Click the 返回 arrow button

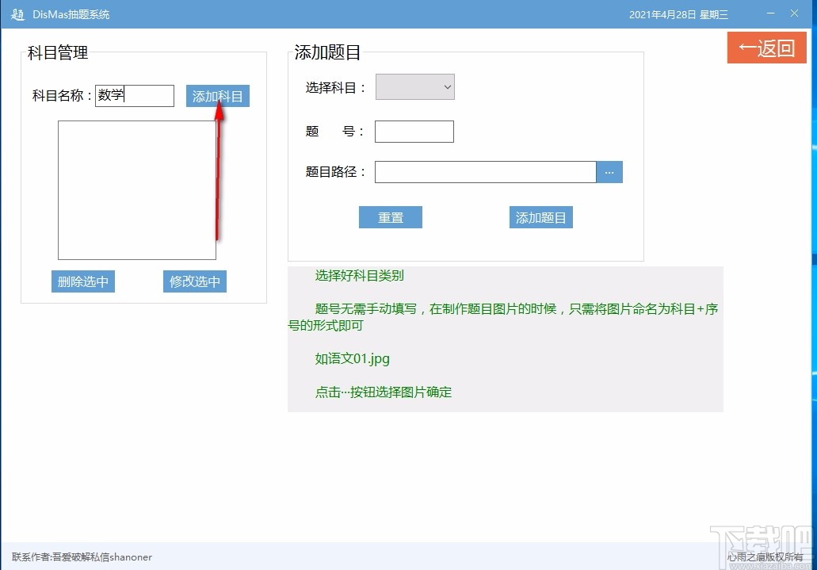(x=765, y=48)
